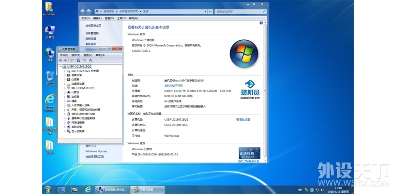Click the 联机了解更多内容 link

[250, 161]
